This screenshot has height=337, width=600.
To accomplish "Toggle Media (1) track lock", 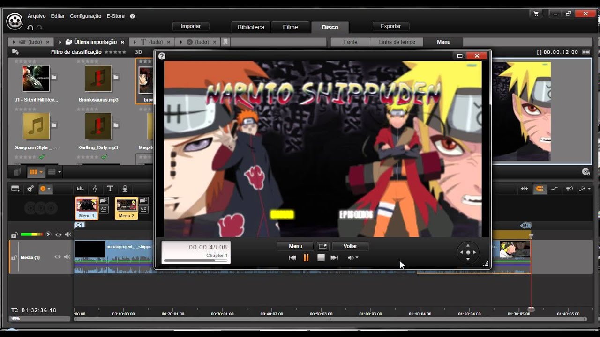I will pos(14,257).
